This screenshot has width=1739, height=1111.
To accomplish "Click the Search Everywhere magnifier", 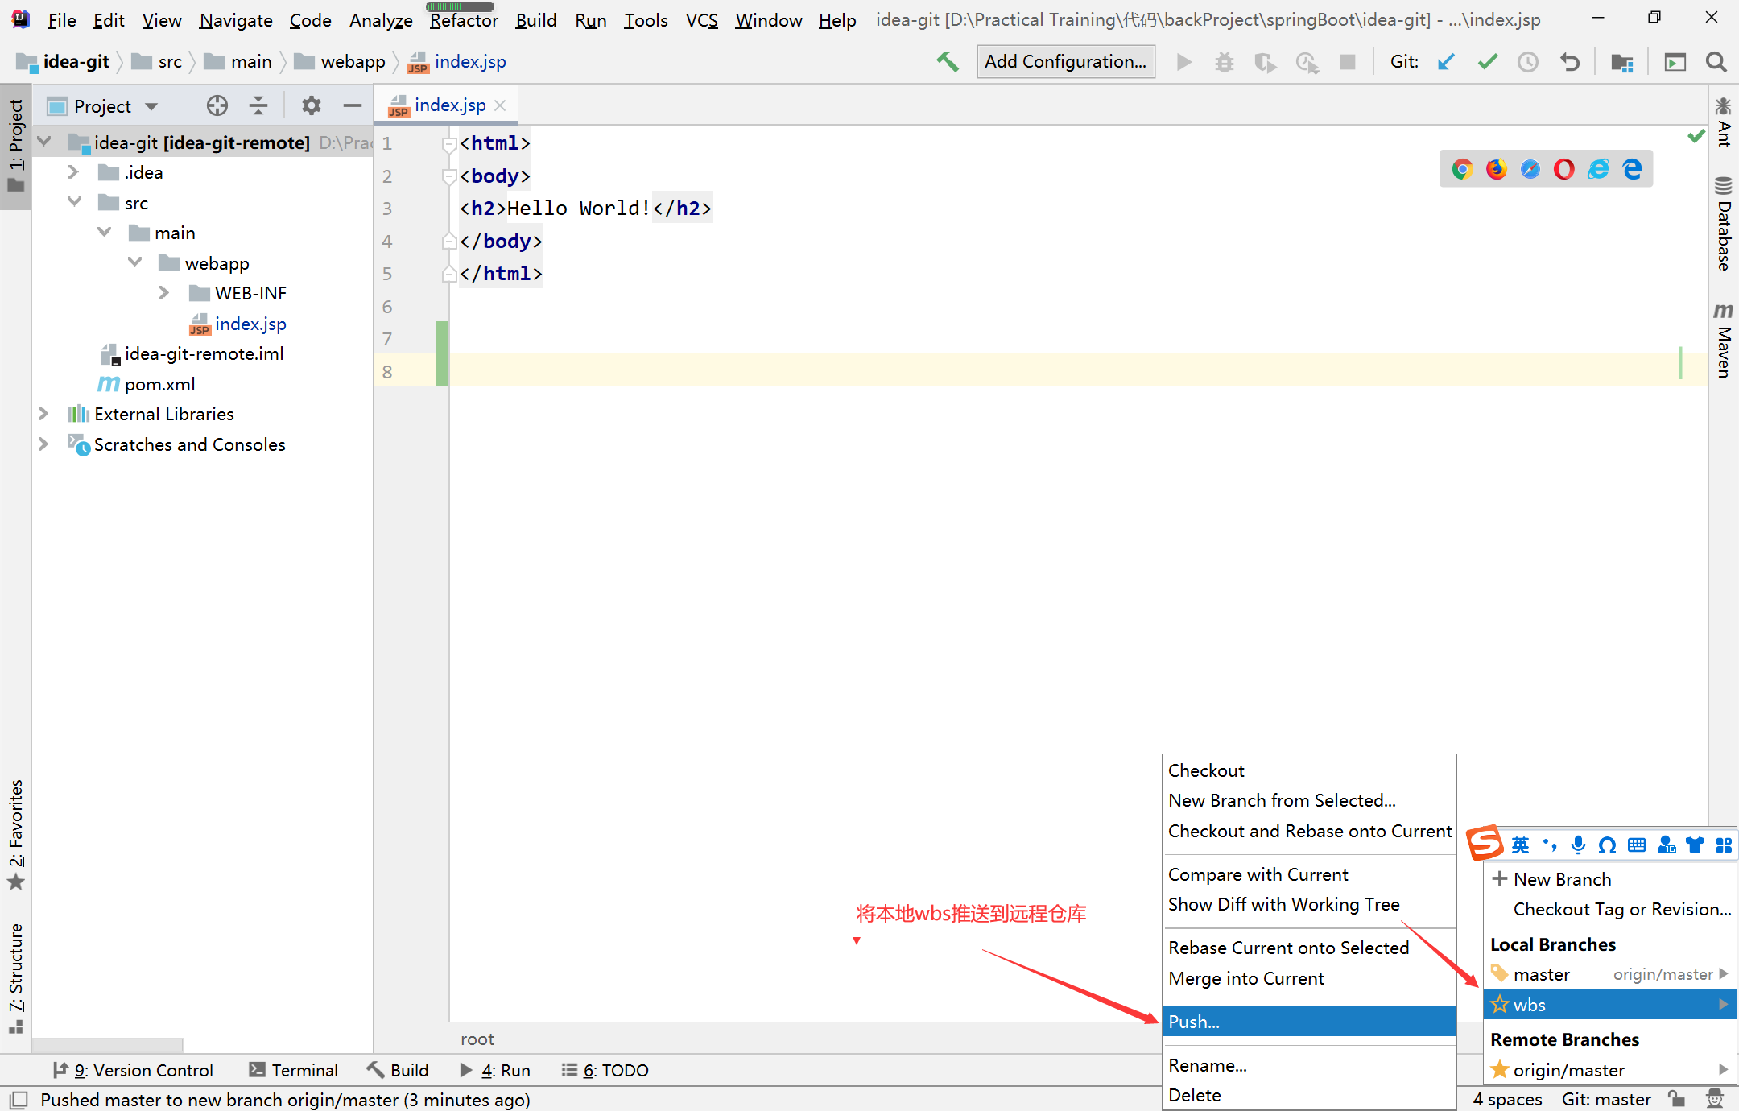I will point(1716,62).
